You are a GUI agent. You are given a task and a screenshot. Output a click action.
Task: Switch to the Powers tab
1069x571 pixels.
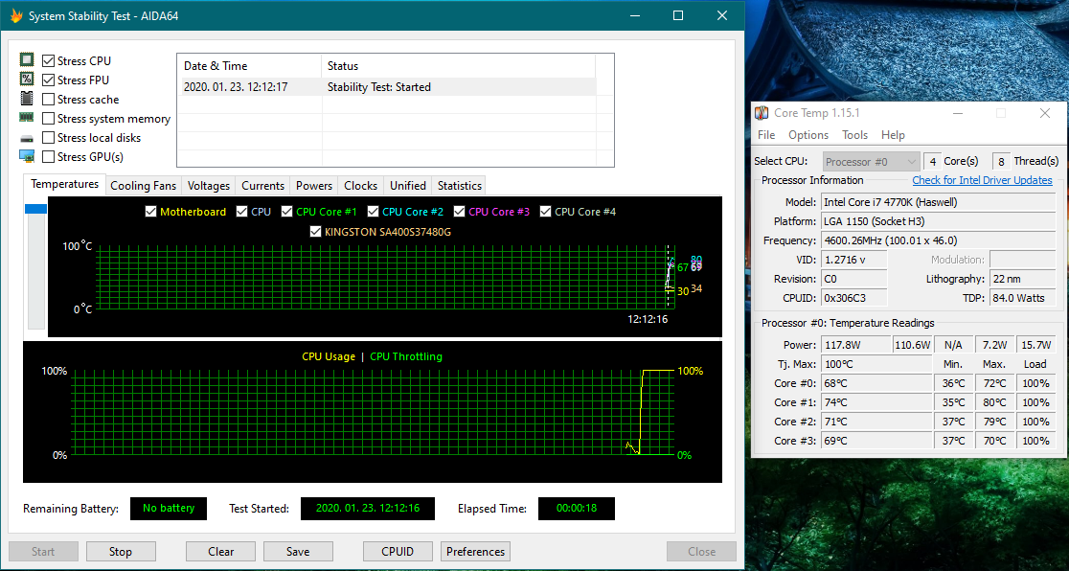(314, 186)
